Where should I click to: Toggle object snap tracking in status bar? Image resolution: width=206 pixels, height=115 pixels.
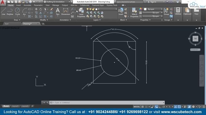[x=176, y=107]
